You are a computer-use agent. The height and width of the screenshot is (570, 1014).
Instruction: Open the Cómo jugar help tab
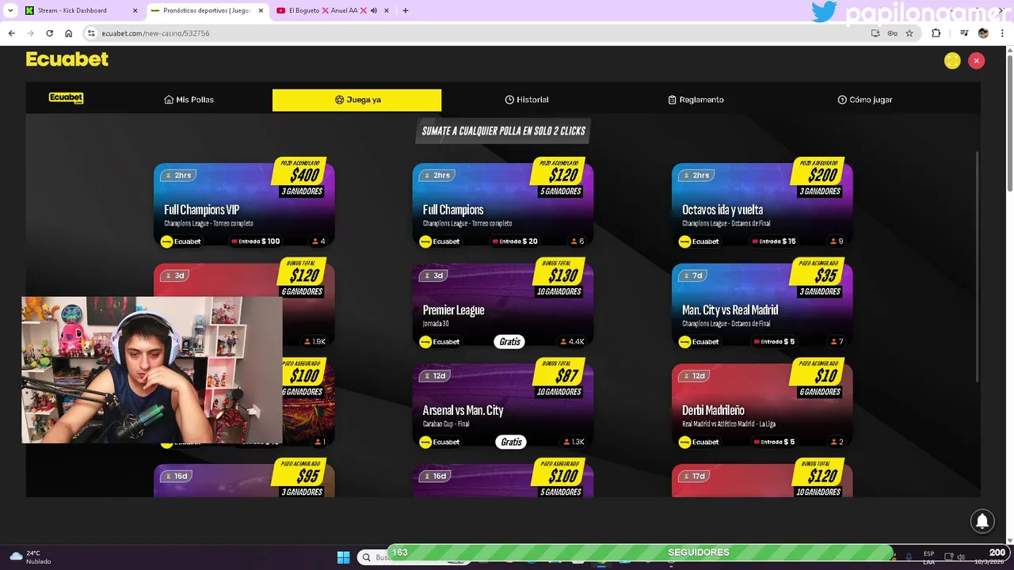(x=865, y=100)
